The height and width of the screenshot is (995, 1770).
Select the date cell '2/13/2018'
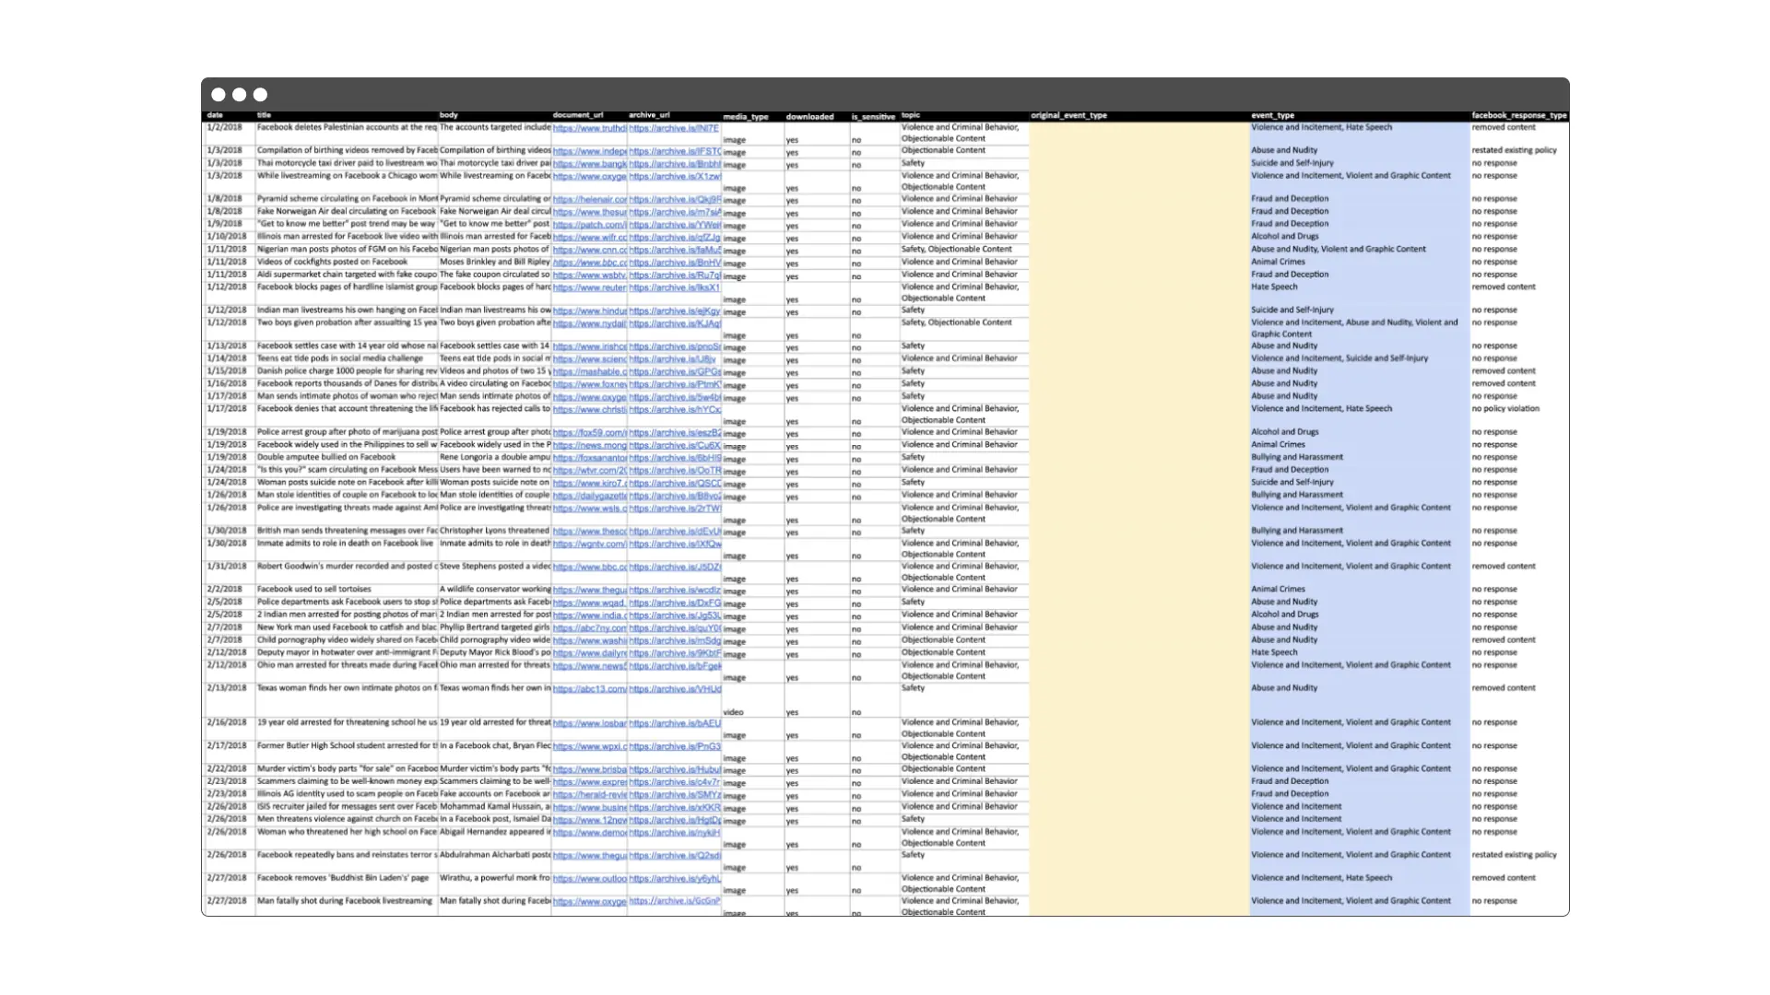226,688
